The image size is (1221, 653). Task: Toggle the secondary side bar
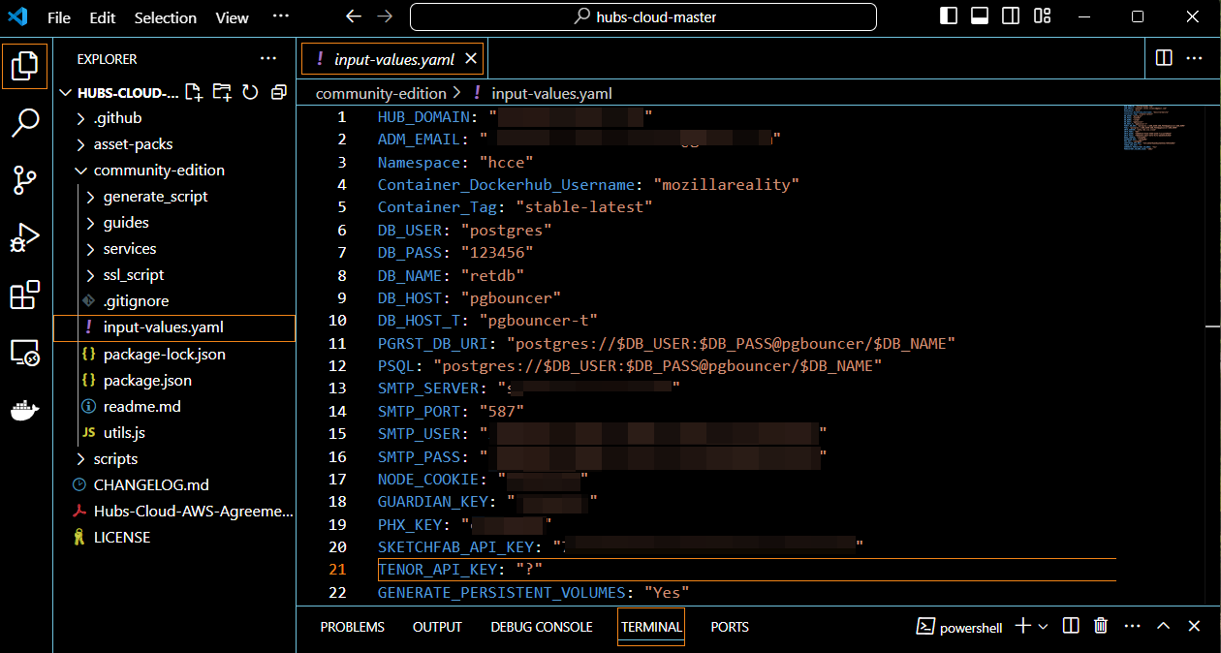pyautogui.click(x=1011, y=16)
